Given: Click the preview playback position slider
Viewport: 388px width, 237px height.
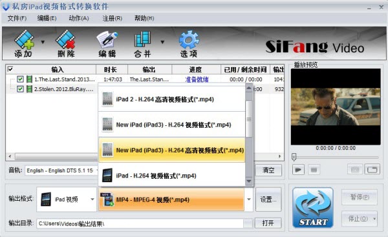Looking at the screenshot, I should (x=336, y=157).
